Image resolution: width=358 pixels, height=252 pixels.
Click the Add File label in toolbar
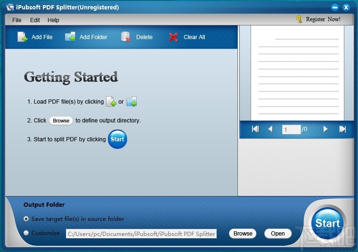pos(42,37)
